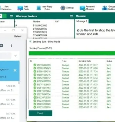115x122 pixels.
Task: Select number 919414002004 in the numbers list
Action: 40,35
